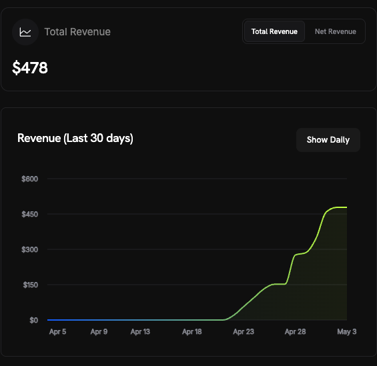Click the $600 axis label
Screen dimensions: 377x366
click(x=29, y=179)
